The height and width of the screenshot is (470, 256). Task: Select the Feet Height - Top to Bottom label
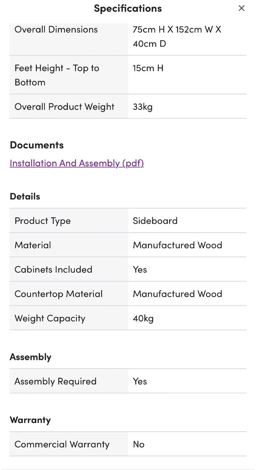tap(57, 75)
